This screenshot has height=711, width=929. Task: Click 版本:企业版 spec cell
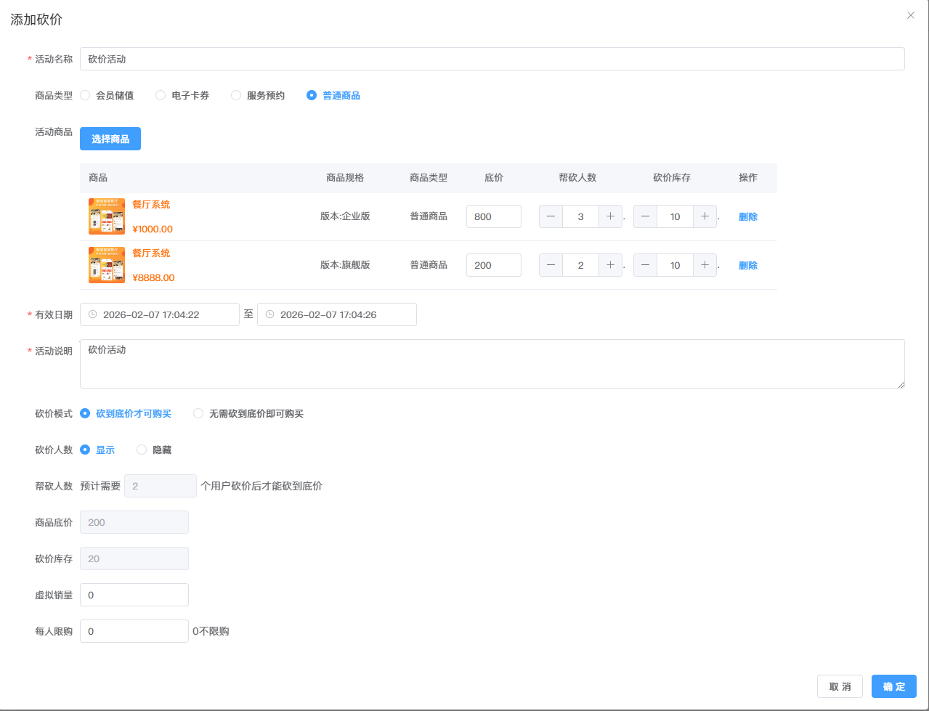click(345, 216)
